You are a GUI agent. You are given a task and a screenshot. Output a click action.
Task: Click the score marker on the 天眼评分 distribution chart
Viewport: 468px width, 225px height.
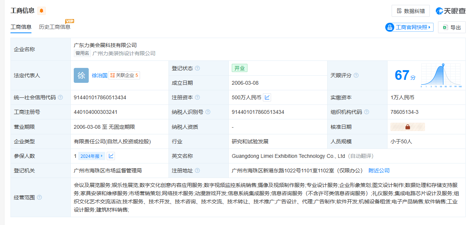click(443, 65)
